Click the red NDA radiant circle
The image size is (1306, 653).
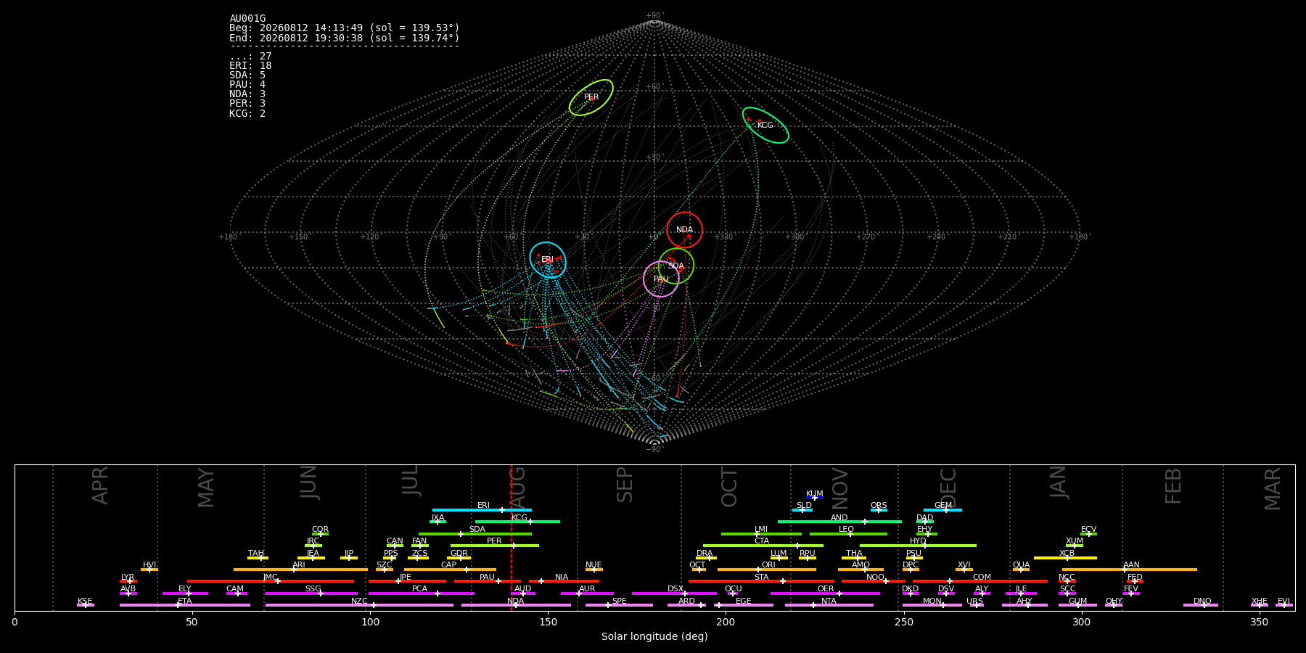[685, 230]
